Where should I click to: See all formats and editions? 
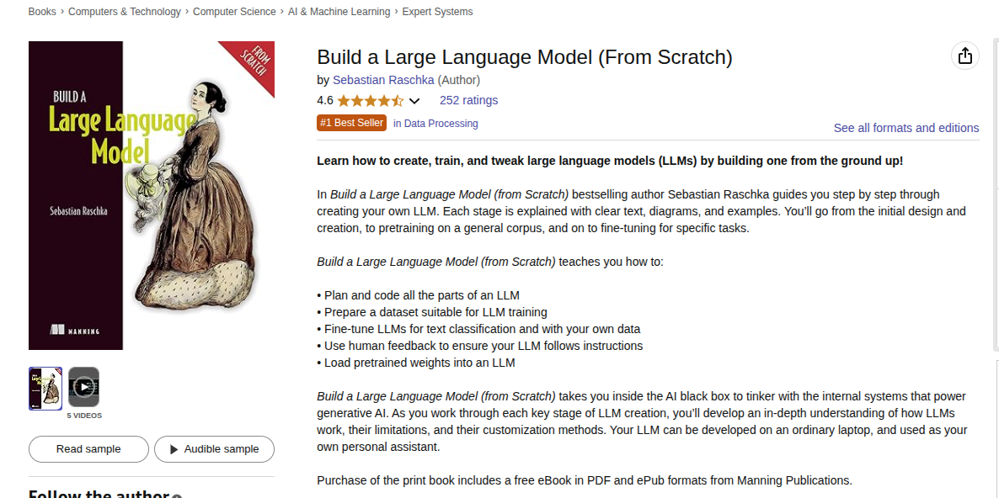[906, 128]
